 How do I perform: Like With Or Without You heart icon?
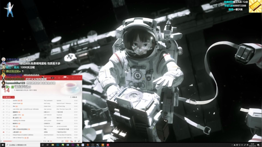click(x=7, y=138)
